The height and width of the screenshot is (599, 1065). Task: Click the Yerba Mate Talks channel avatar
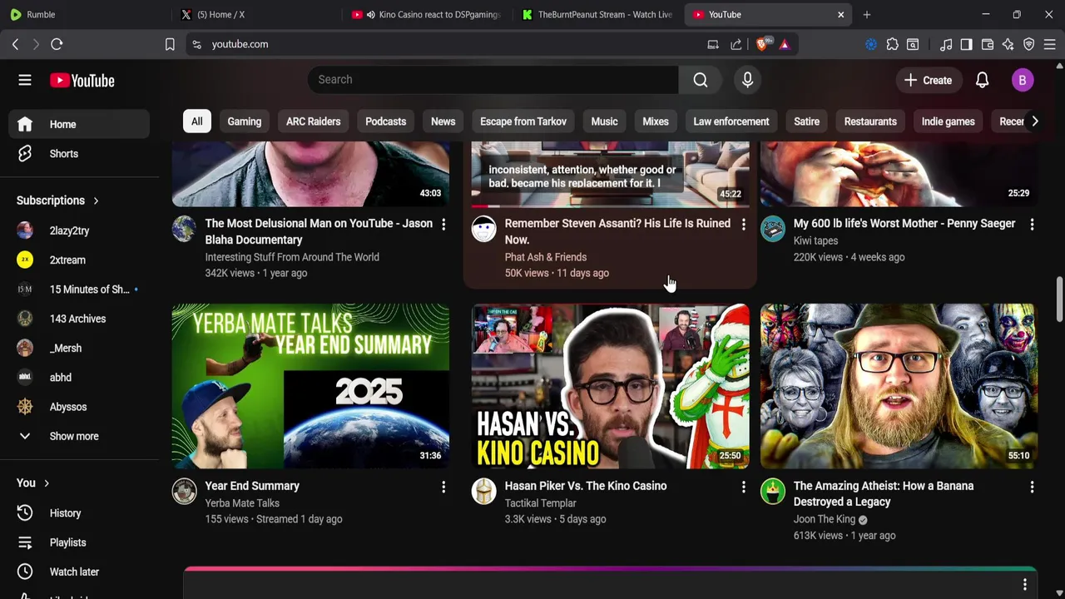coord(184,491)
